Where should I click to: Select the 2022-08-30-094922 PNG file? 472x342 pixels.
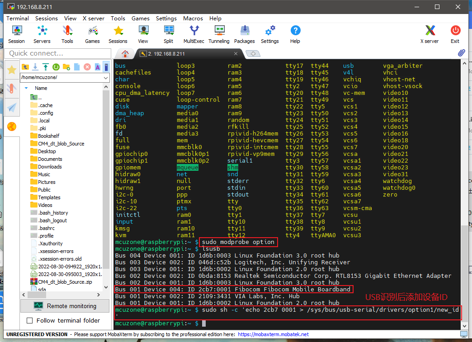(66, 267)
